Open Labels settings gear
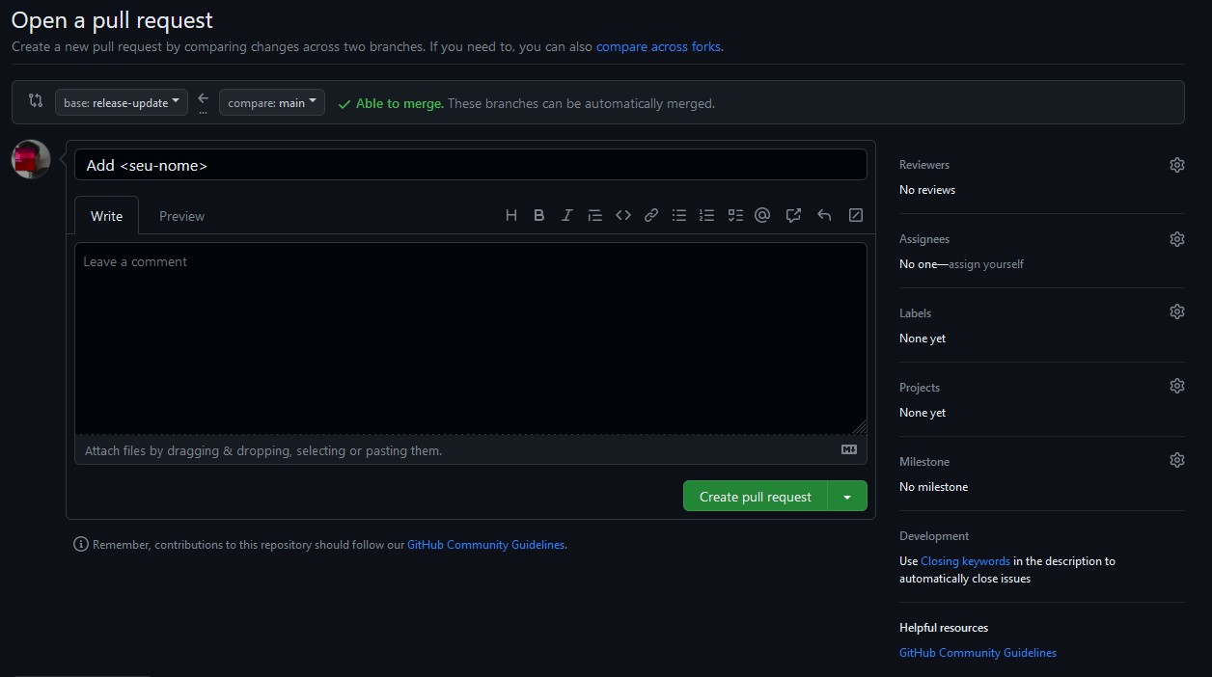This screenshot has width=1212, height=677. coord(1176,311)
